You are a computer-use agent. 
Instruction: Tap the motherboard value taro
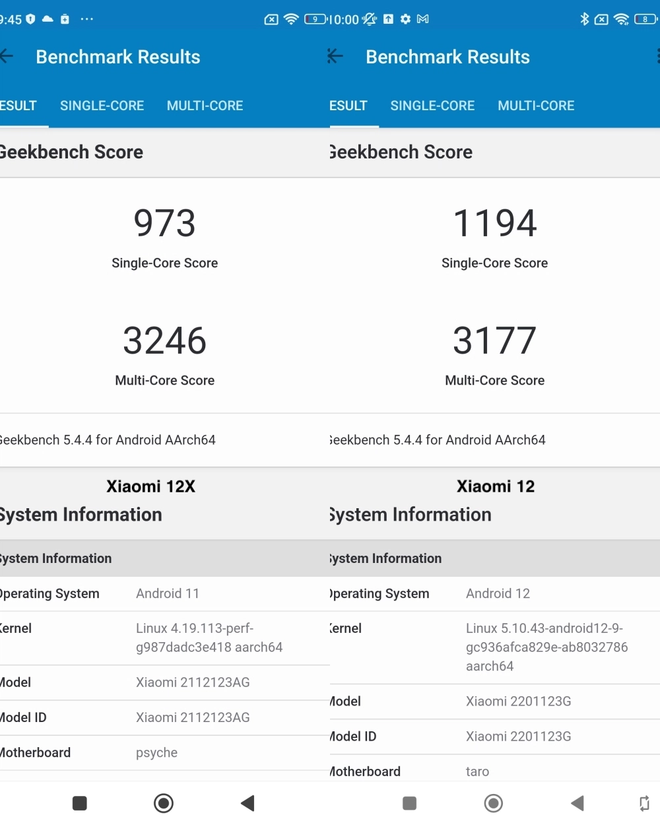coord(477,772)
